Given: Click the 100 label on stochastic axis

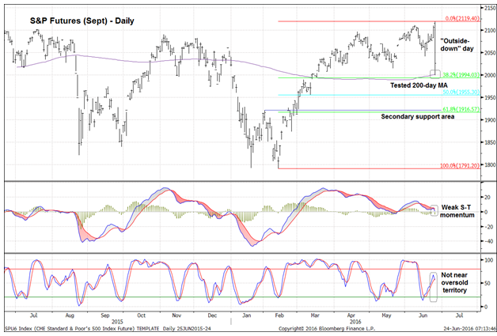Looking at the screenshot, I should tap(489, 260).
